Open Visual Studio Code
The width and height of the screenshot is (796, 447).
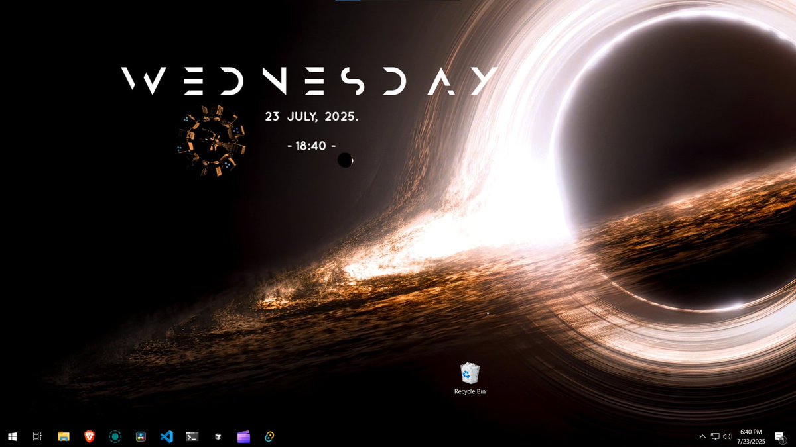point(166,436)
